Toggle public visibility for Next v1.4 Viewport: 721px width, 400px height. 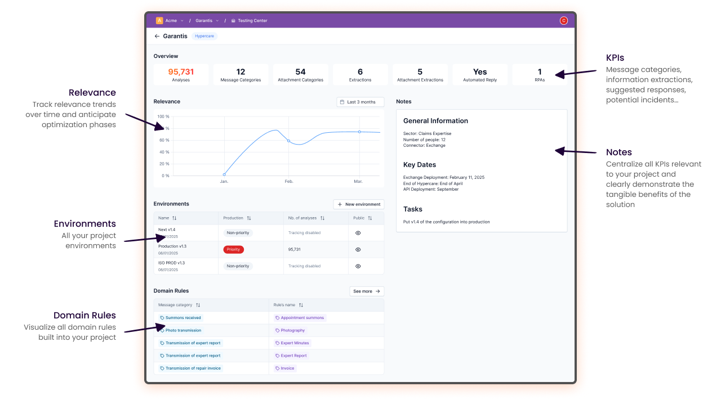click(x=358, y=233)
